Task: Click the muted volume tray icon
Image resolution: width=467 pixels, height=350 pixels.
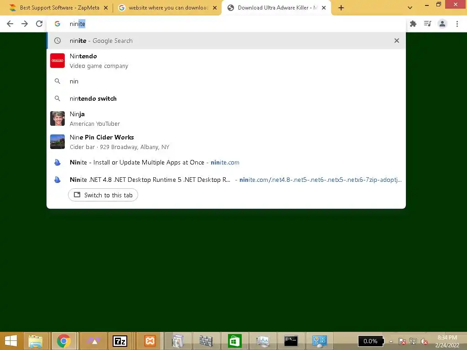Action: coord(424,341)
